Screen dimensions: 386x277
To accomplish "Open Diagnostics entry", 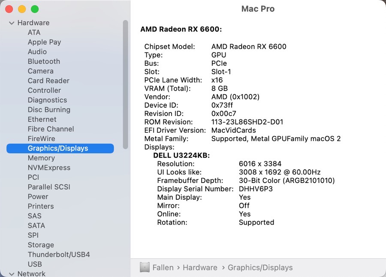I will [x=47, y=100].
